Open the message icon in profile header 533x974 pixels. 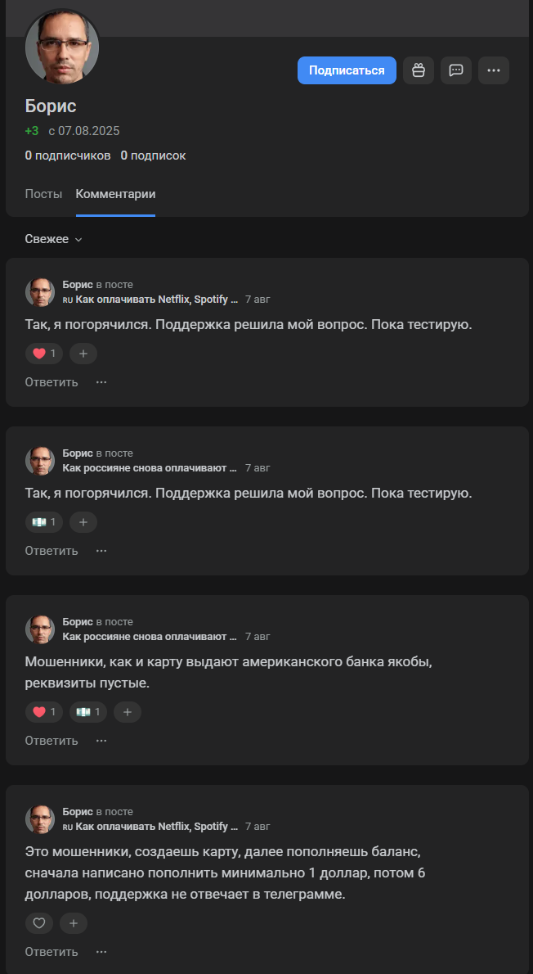(x=456, y=70)
